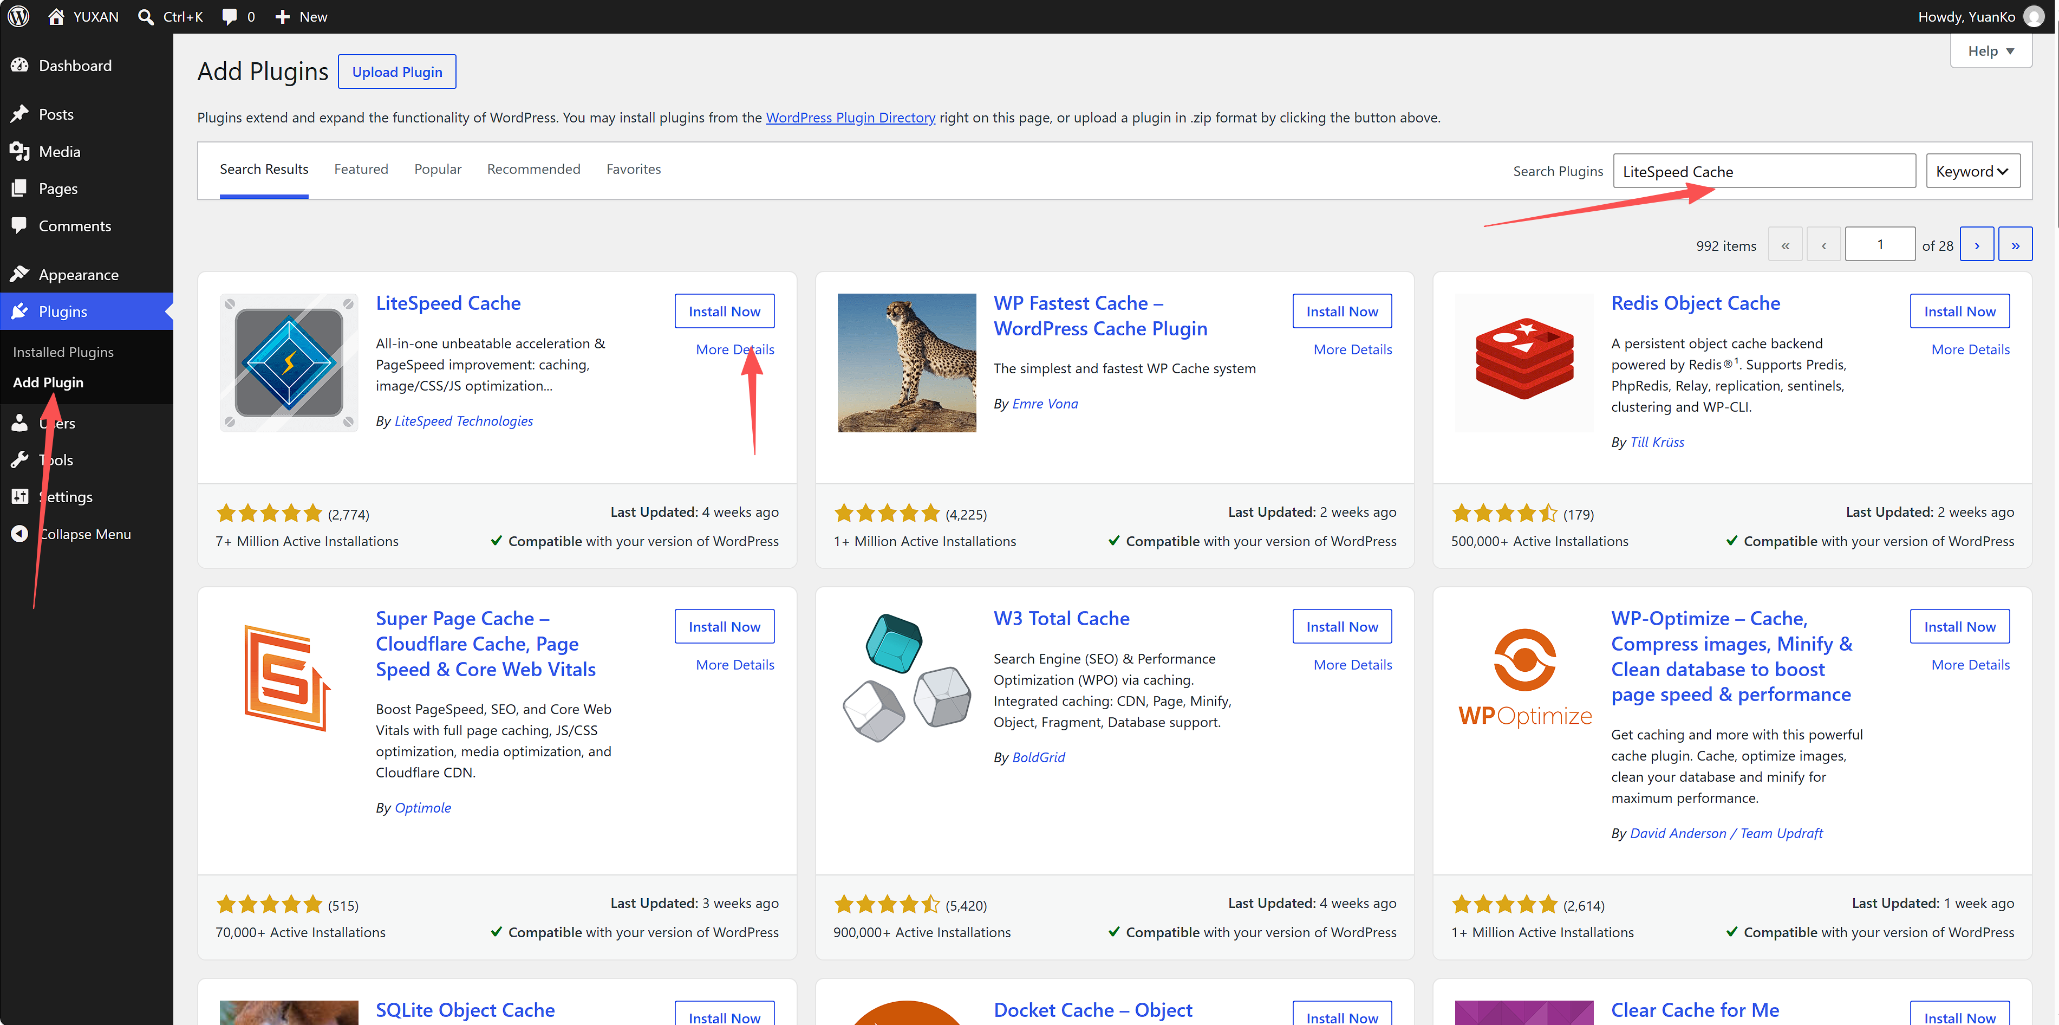Install Redis Object Cache plugin
Screen dimensions: 2059x1025
coord(1960,311)
